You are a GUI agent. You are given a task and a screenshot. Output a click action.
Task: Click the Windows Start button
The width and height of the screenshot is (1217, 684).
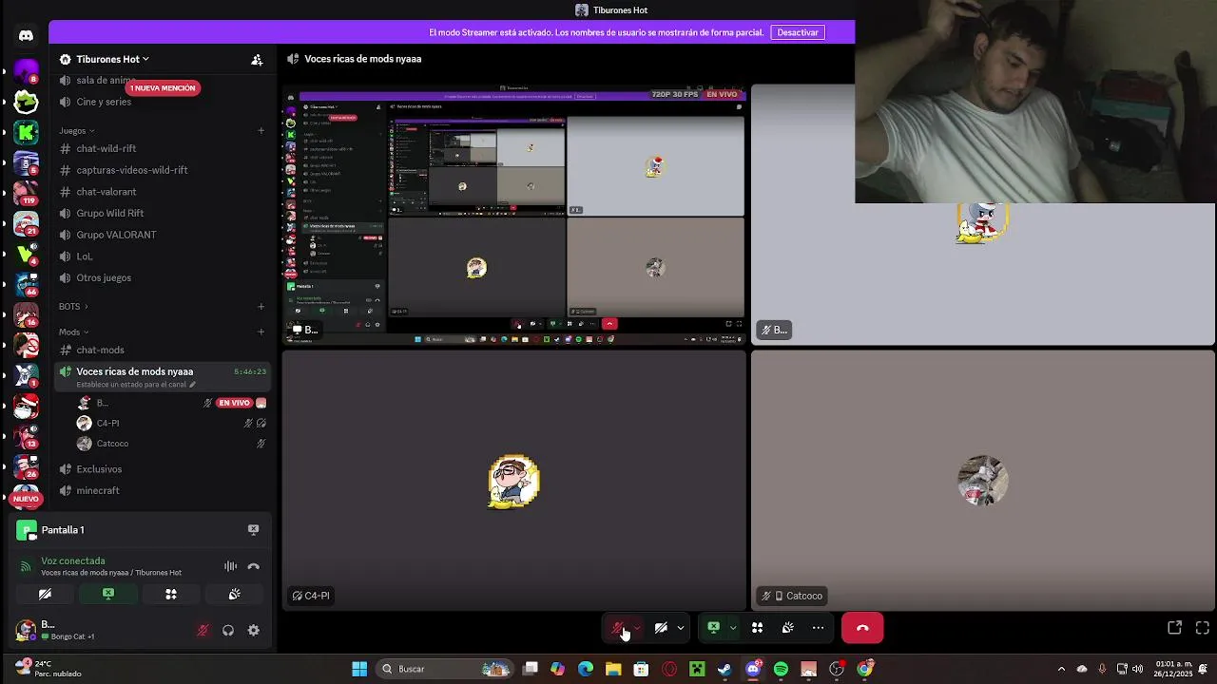pyautogui.click(x=359, y=669)
